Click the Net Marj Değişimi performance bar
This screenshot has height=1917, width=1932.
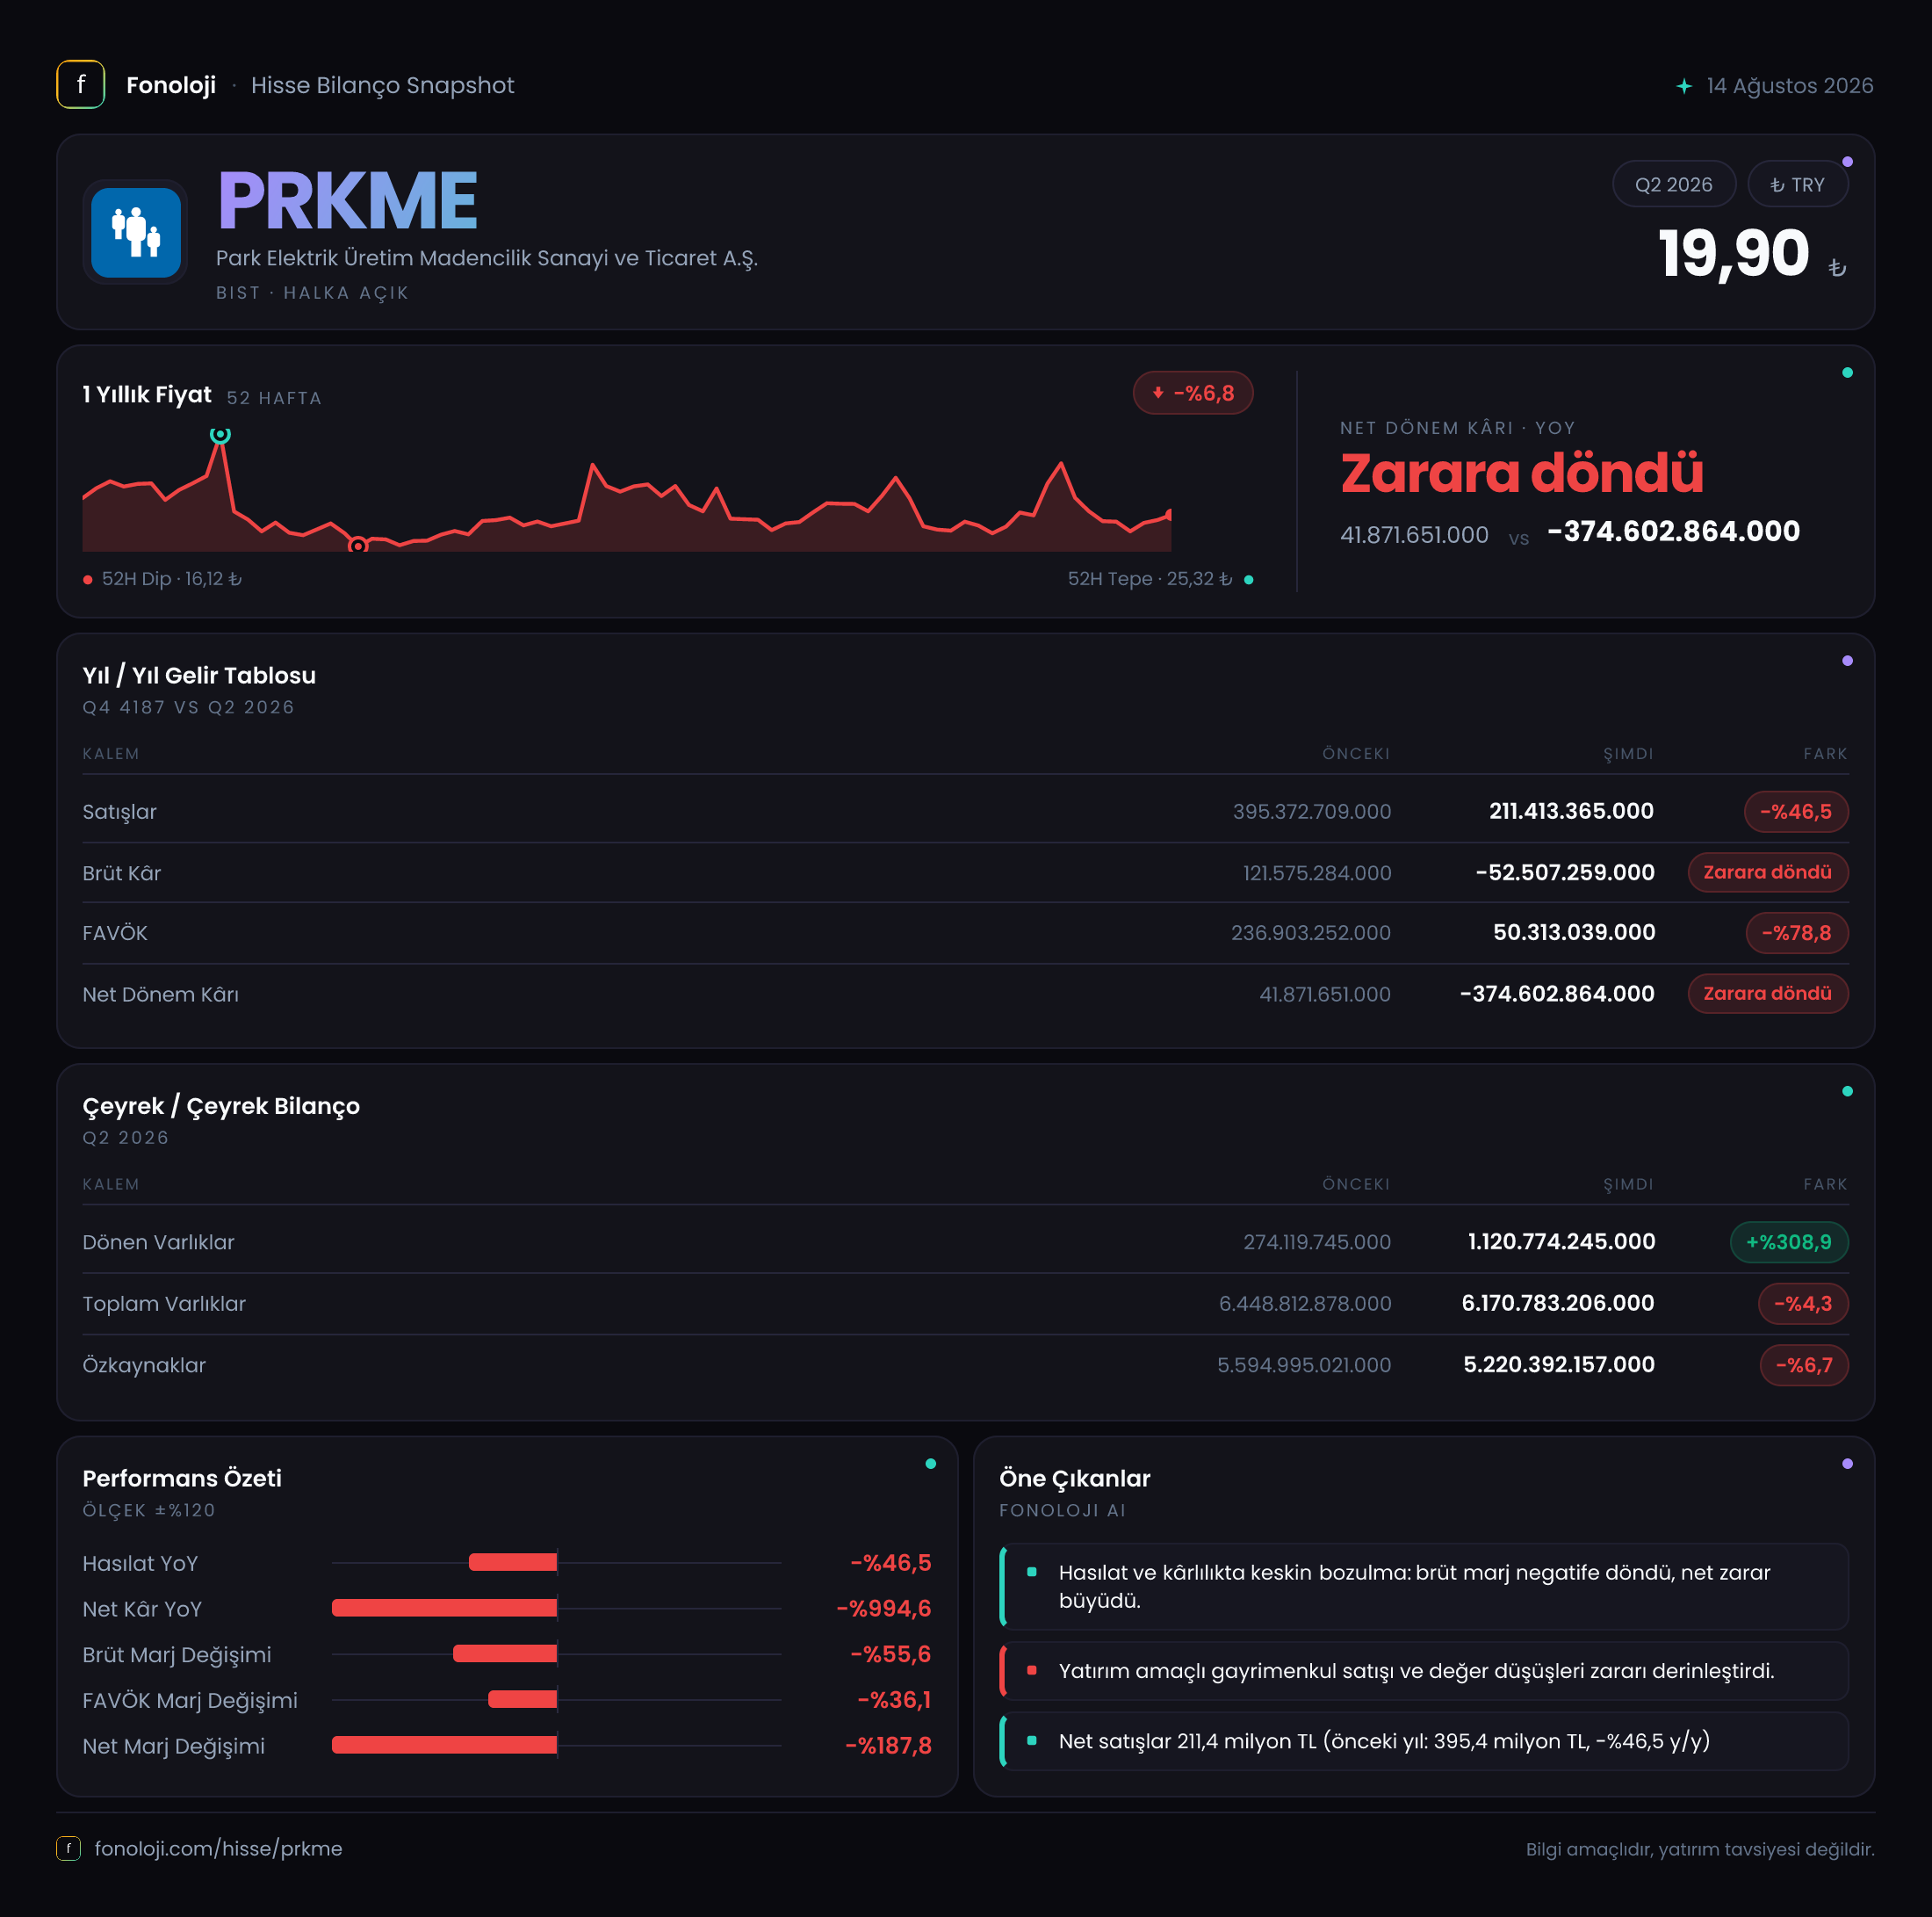click(444, 1745)
